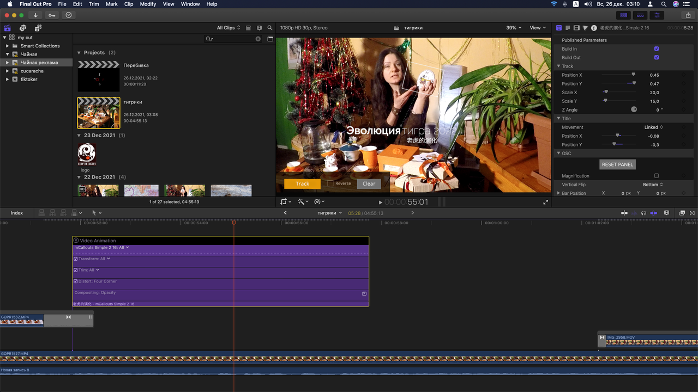This screenshot has width=698, height=392.
Task: Open the Clip menu
Action: click(129, 4)
